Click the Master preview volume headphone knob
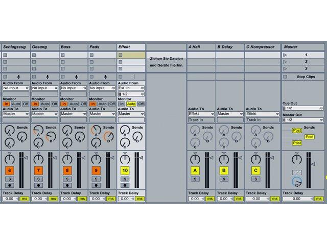 pos(297,182)
